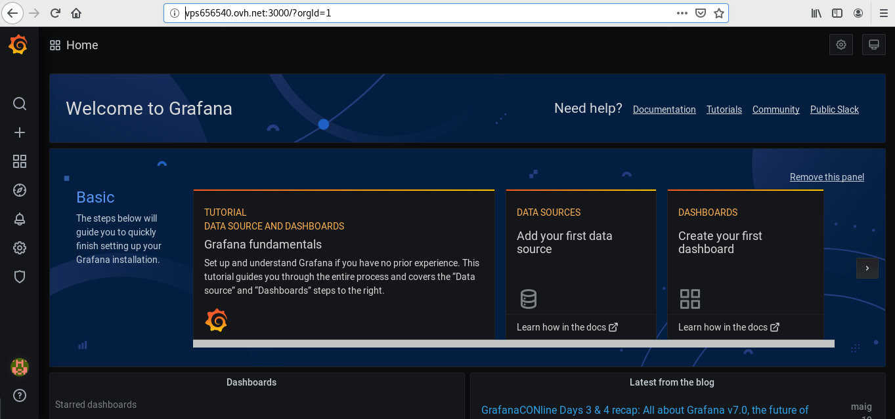Open the Alerting bell icon

[20, 219]
